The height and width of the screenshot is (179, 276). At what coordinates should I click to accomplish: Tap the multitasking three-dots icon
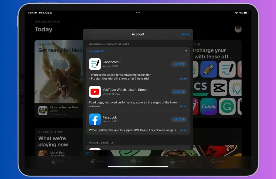[138, 13]
